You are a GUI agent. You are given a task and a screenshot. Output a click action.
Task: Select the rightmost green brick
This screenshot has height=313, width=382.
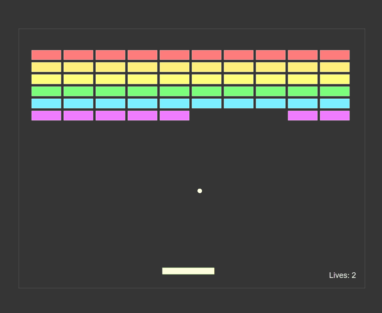(335, 91)
